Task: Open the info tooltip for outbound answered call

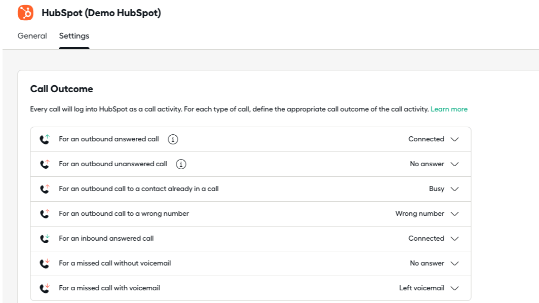Action: click(173, 139)
